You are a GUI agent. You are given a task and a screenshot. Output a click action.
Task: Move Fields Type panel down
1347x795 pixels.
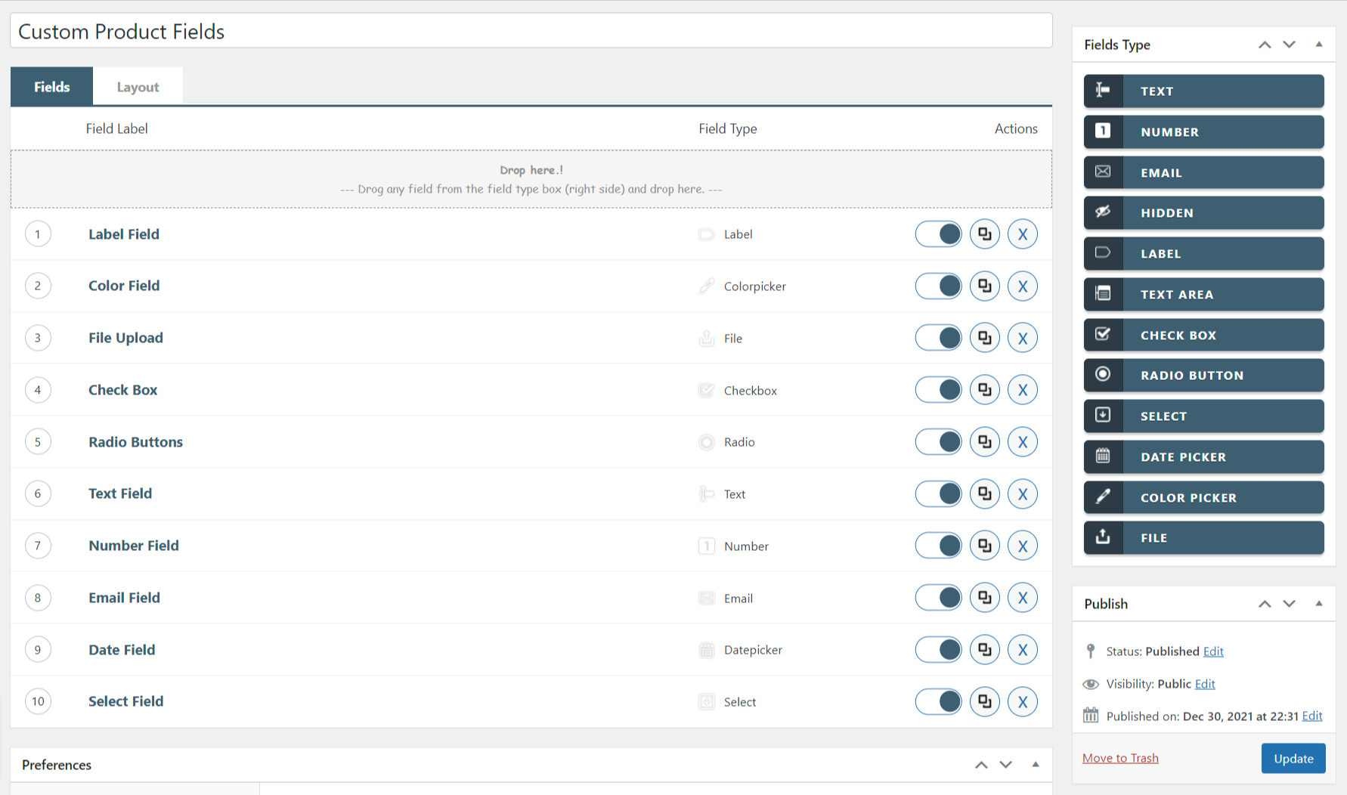pyautogui.click(x=1290, y=45)
